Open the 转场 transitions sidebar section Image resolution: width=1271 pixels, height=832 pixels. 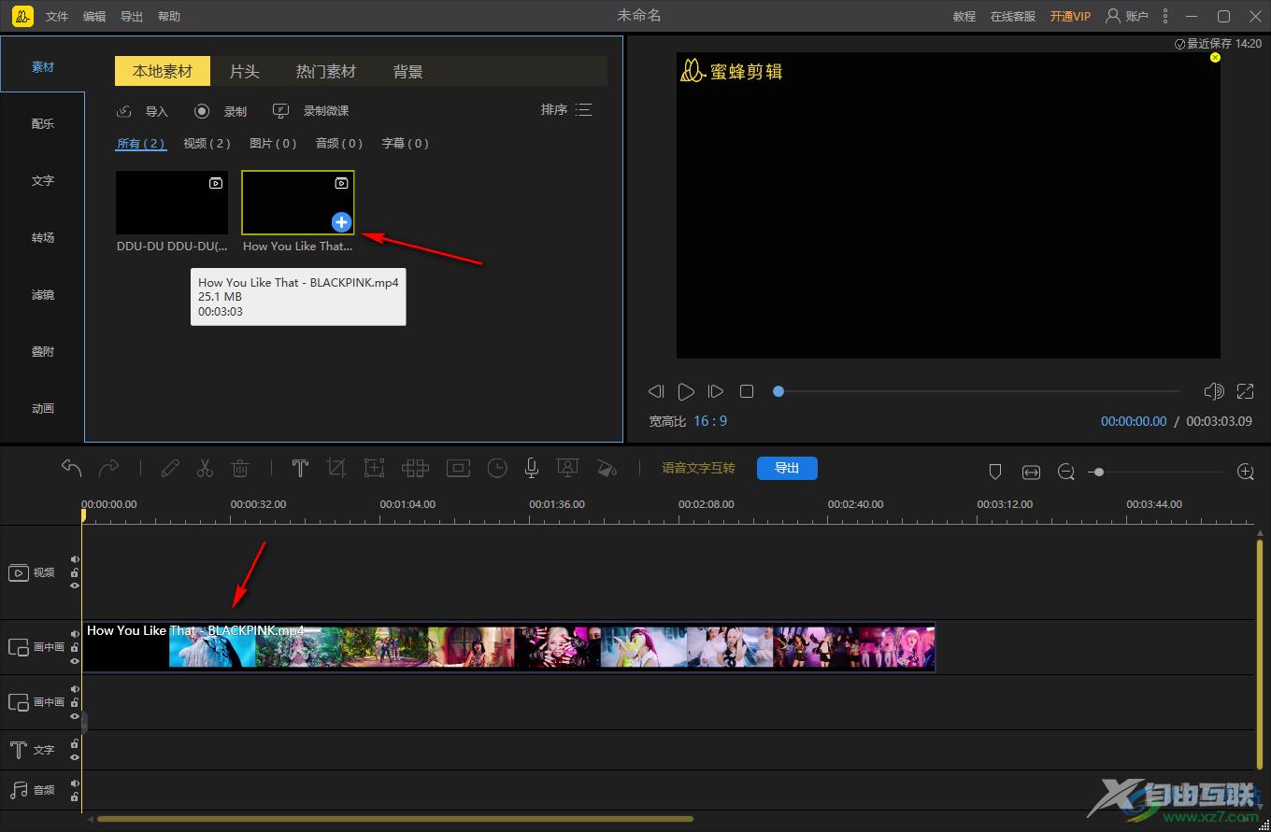[43, 238]
